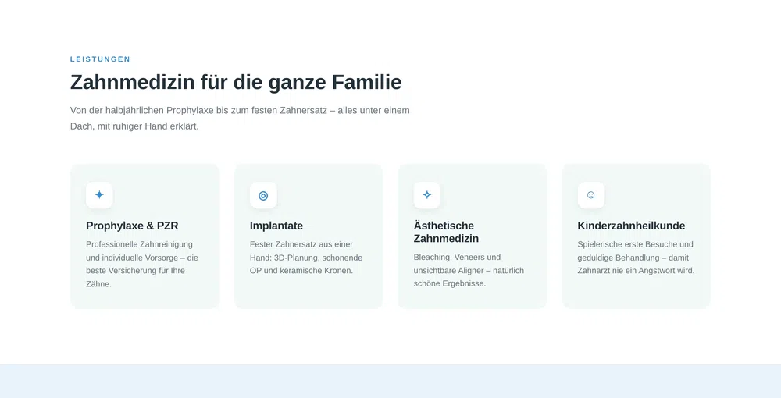
Task: Click the target icon above Implantate
Action: 263,195
